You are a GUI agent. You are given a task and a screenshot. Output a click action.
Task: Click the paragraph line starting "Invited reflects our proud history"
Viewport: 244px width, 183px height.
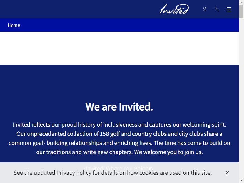119,125
